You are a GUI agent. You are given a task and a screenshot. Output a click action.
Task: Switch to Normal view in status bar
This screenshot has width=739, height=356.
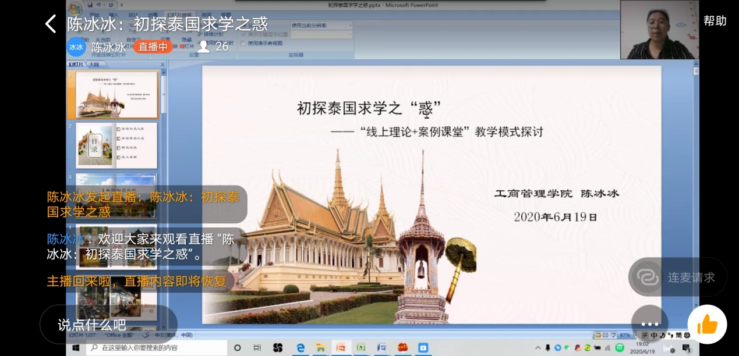[x=598, y=335]
